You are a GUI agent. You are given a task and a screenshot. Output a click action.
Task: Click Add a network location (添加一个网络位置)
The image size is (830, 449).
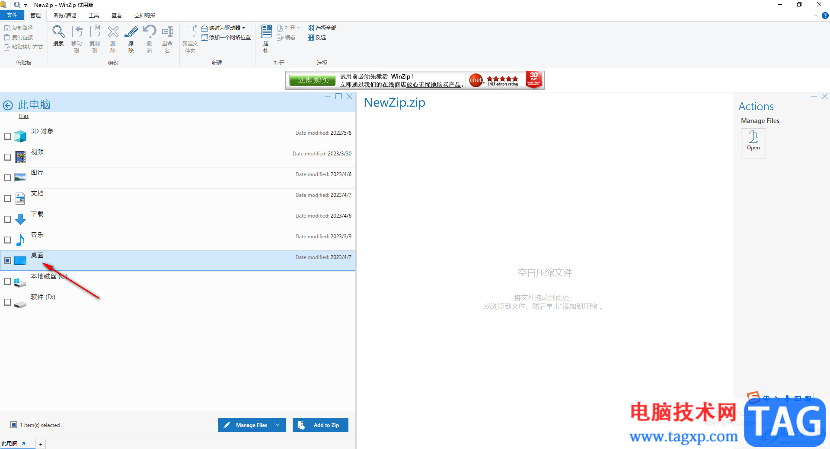coord(226,37)
